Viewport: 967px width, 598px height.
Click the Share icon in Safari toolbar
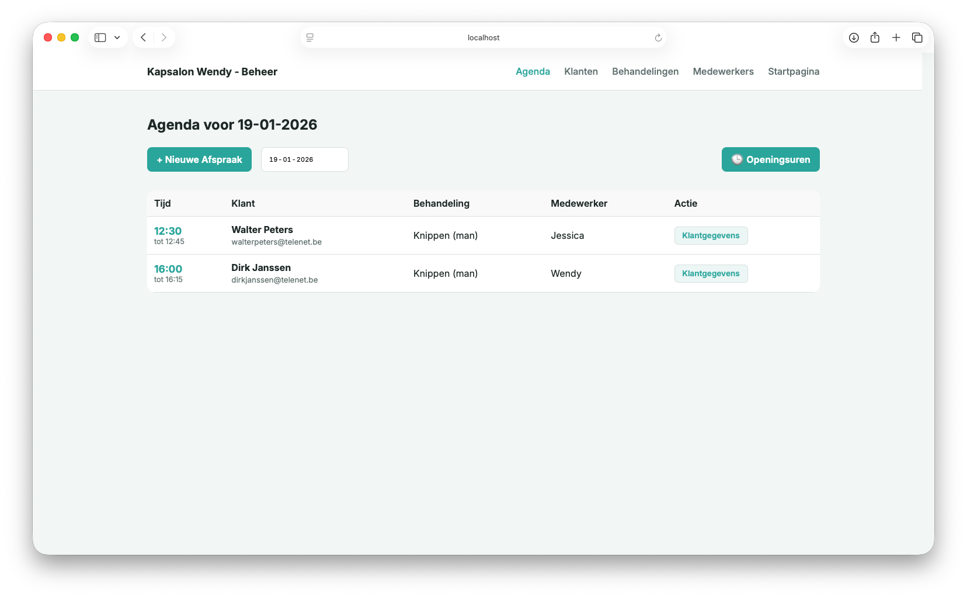875,37
